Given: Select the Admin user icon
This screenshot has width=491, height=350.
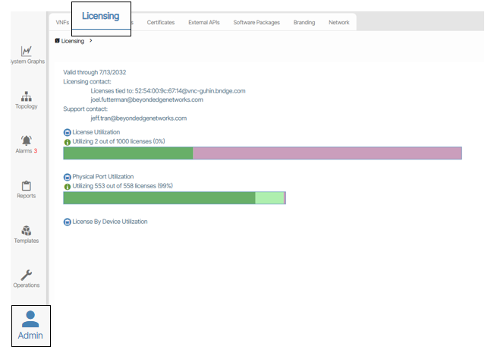Looking at the screenshot, I should (30, 325).
